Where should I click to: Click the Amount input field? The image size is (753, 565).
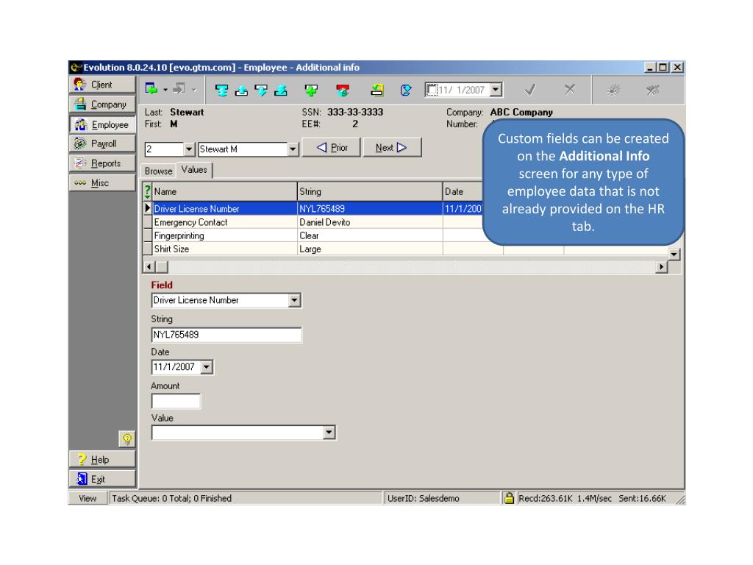coord(176,401)
